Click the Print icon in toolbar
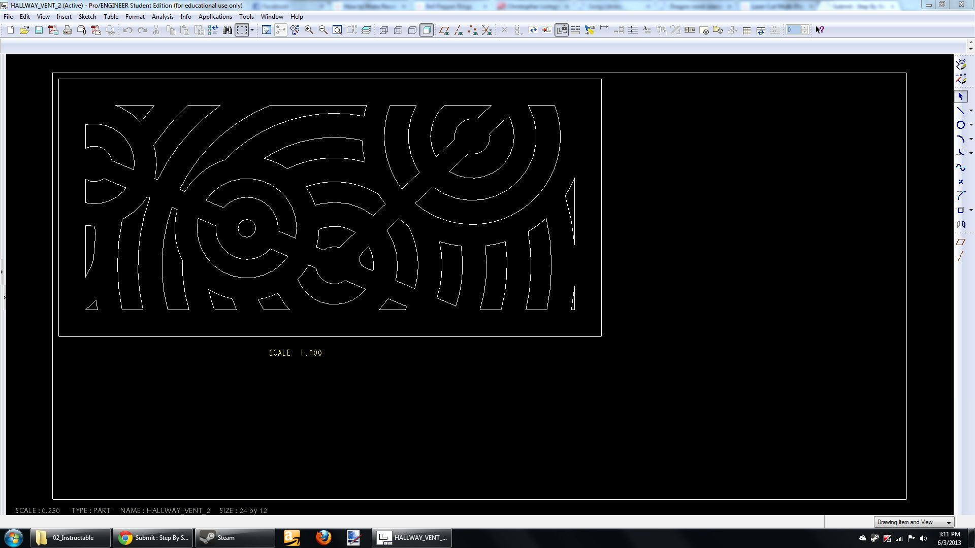 pyautogui.click(x=67, y=30)
